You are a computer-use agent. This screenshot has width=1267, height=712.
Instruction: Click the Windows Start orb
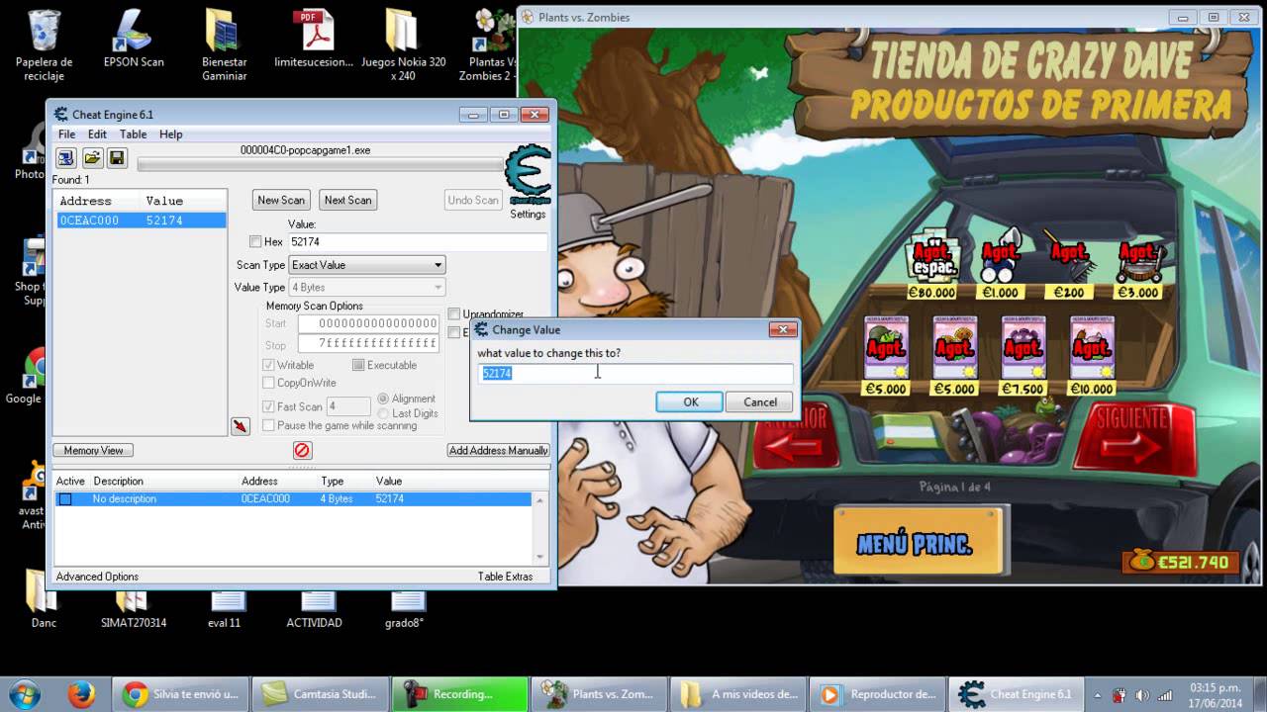point(24,694)
